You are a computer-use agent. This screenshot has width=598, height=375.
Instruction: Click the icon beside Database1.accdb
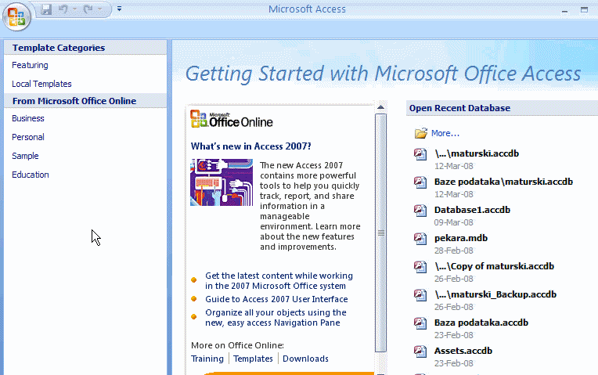pos(420,211)
